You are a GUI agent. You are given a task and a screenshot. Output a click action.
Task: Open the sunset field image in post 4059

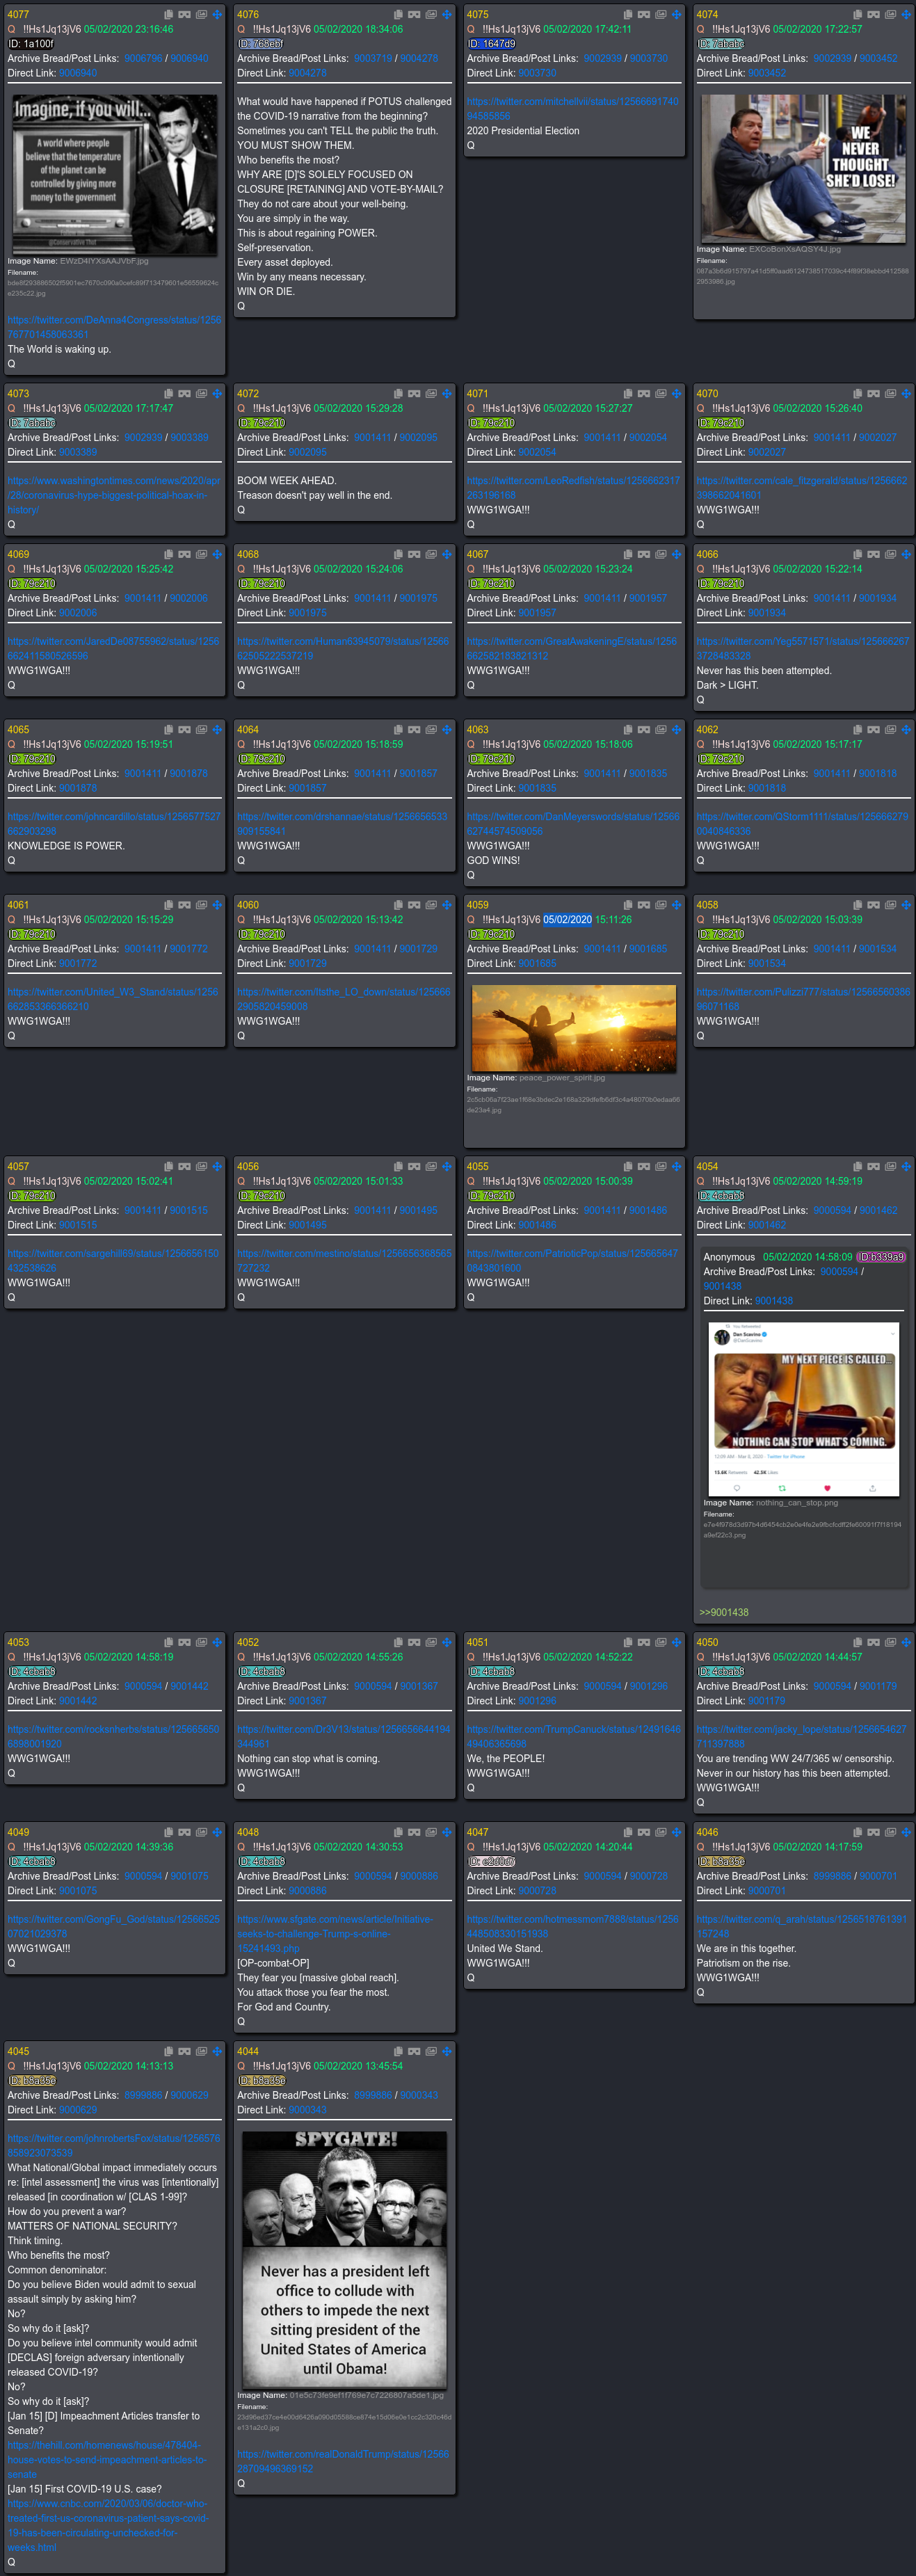pos(574,1029)
